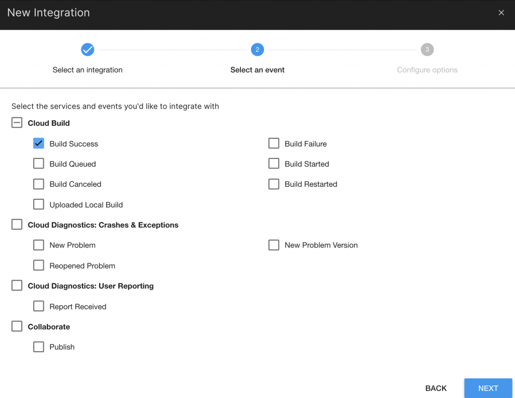Select Cloud Diagnostics: User Reporting group checkbox
This screenshot has width=515, height=398.
point(17,286)
